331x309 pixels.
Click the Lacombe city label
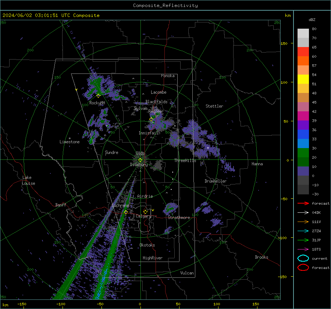159,92
